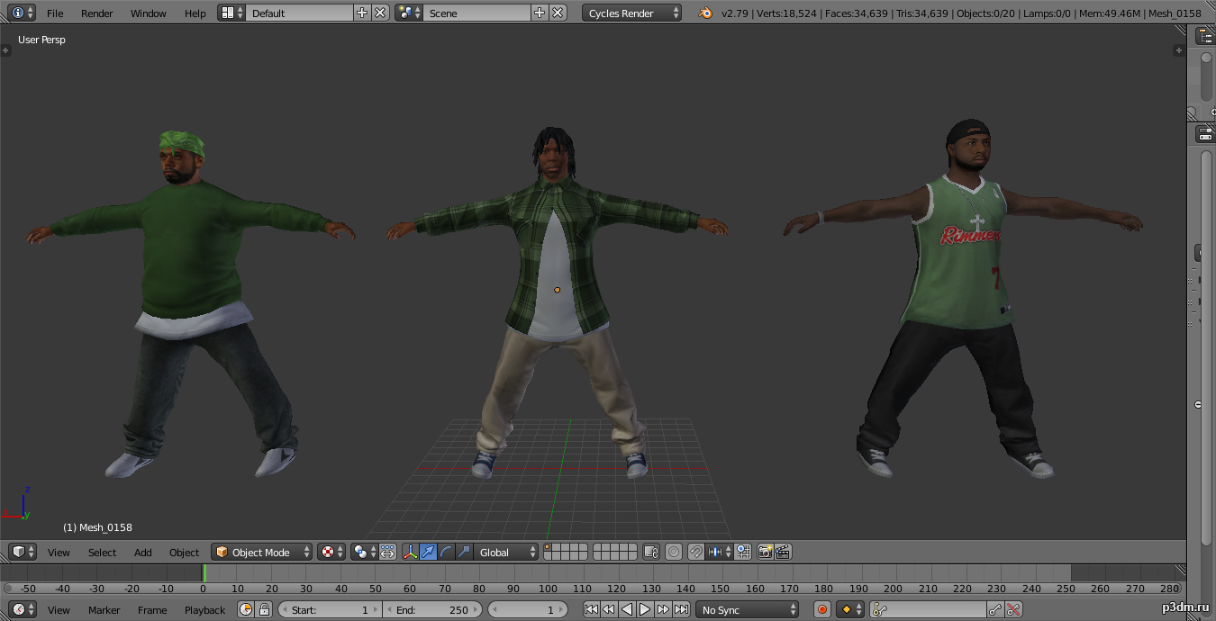1216x621 pixels.
Task: Open the Window menu
Action: click(149, 13)
